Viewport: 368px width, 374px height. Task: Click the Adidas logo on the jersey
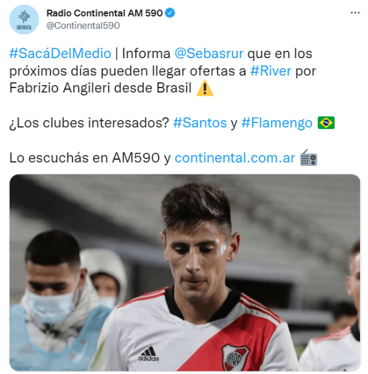tap(148, 354)
